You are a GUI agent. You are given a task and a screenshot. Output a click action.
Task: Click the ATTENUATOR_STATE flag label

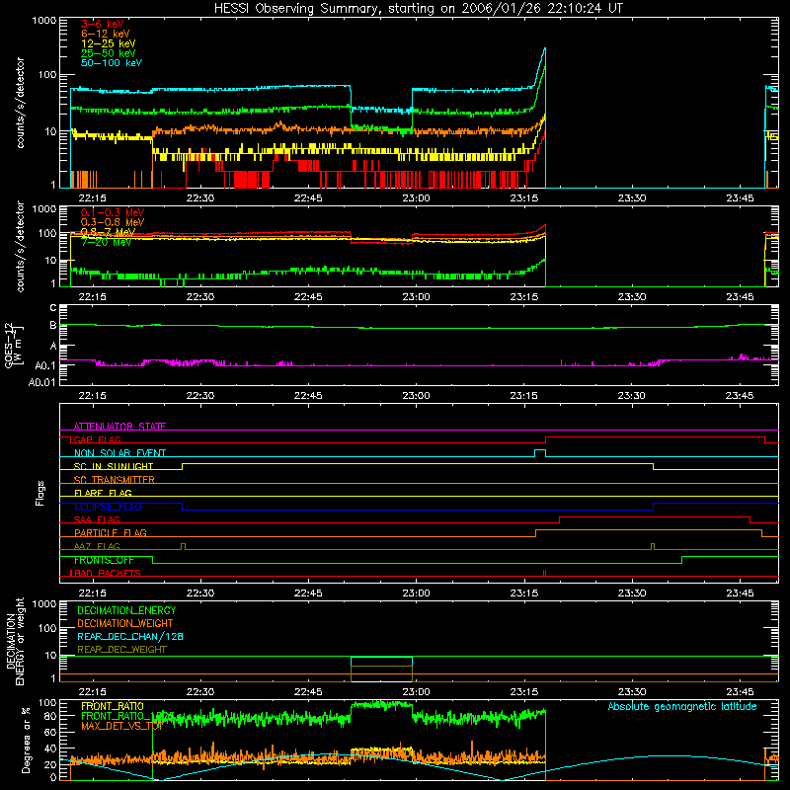point(119,427)
